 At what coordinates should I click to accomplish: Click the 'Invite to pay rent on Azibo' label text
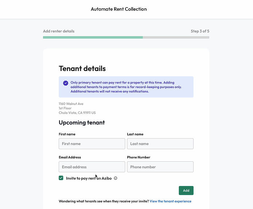point(89,178)
